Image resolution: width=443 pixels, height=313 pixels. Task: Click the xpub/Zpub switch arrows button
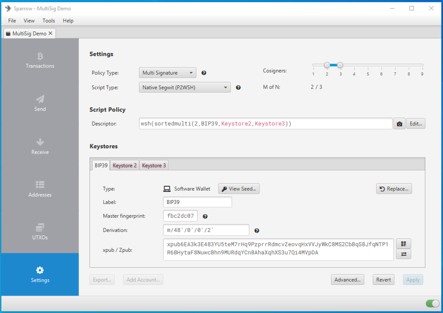point(403,254)
